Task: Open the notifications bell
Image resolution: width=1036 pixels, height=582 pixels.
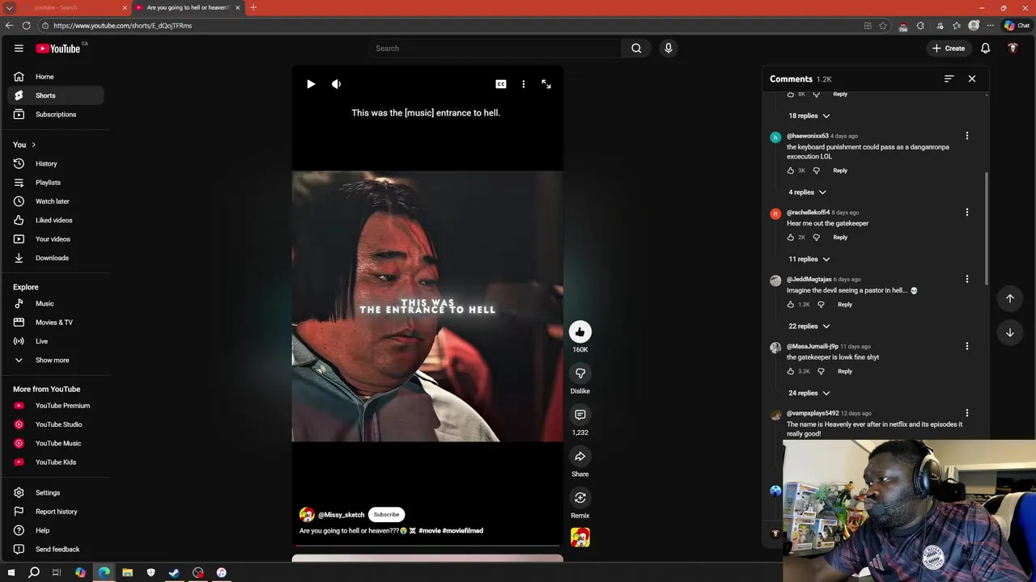Action: (x=986, y=48)
